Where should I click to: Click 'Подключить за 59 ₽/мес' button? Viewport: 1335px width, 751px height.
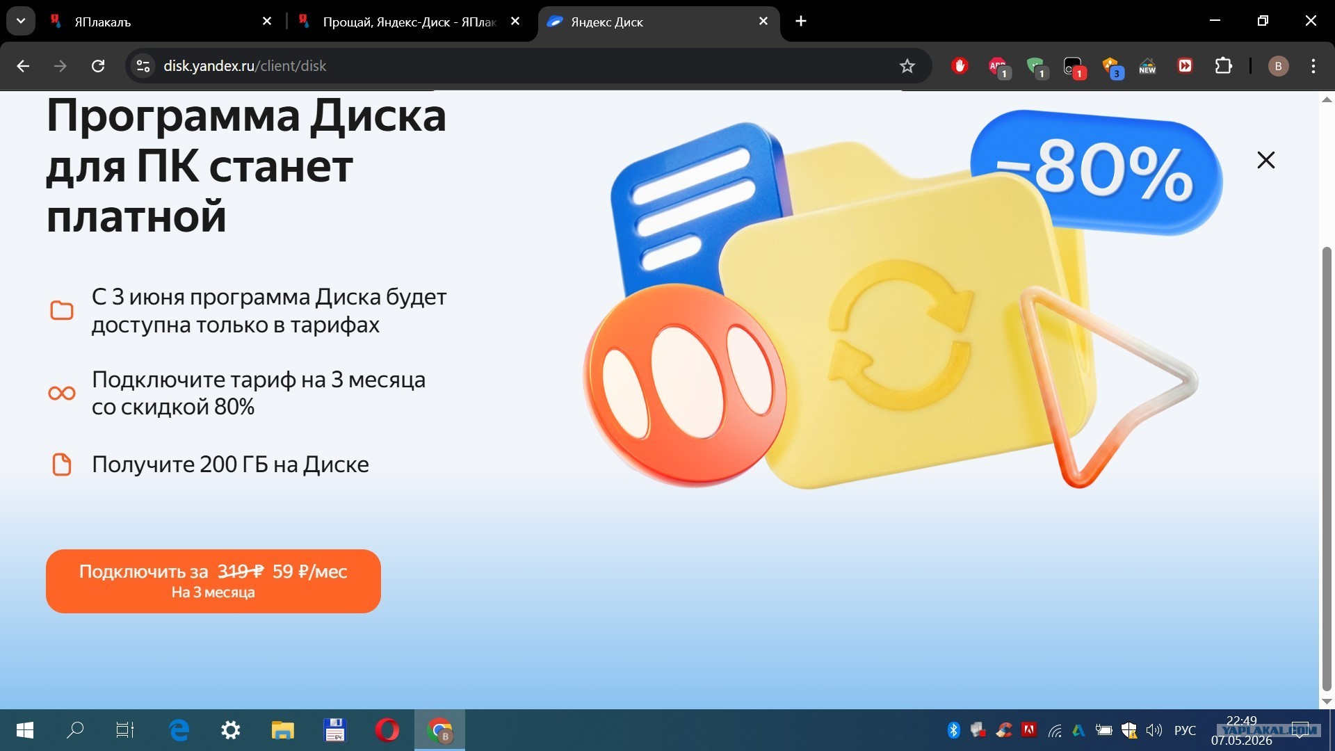pos(213,581)
